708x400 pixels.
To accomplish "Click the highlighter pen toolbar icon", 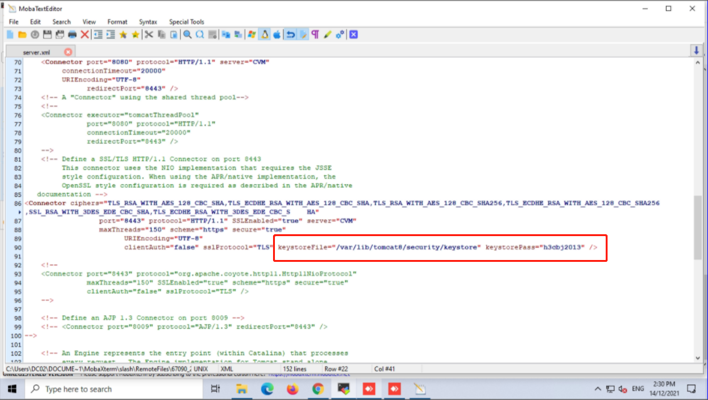I will coord(328,35).
